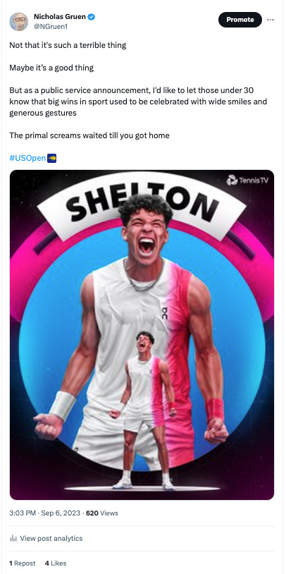The height and width of the screenshot is (574, 286).
Task: Click the SHELTON banner text in image
Action: [142, 206]
